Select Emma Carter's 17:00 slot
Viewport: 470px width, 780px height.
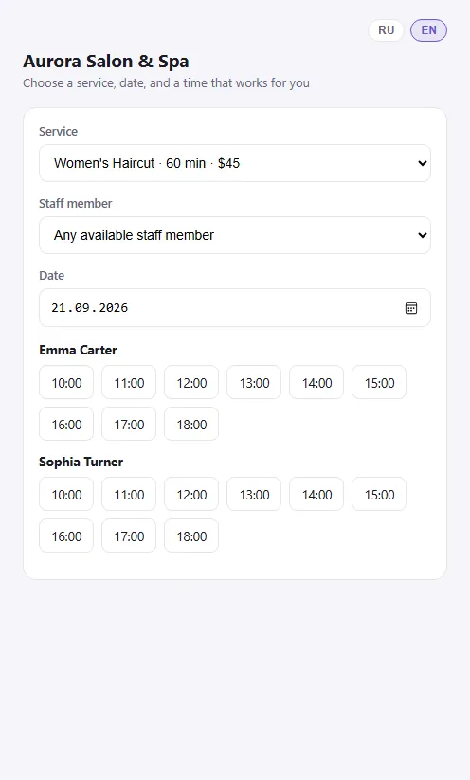(x=129, y=425)
